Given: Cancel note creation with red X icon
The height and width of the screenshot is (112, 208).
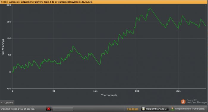Looking at the screenshot, I should tap(48, 109).
